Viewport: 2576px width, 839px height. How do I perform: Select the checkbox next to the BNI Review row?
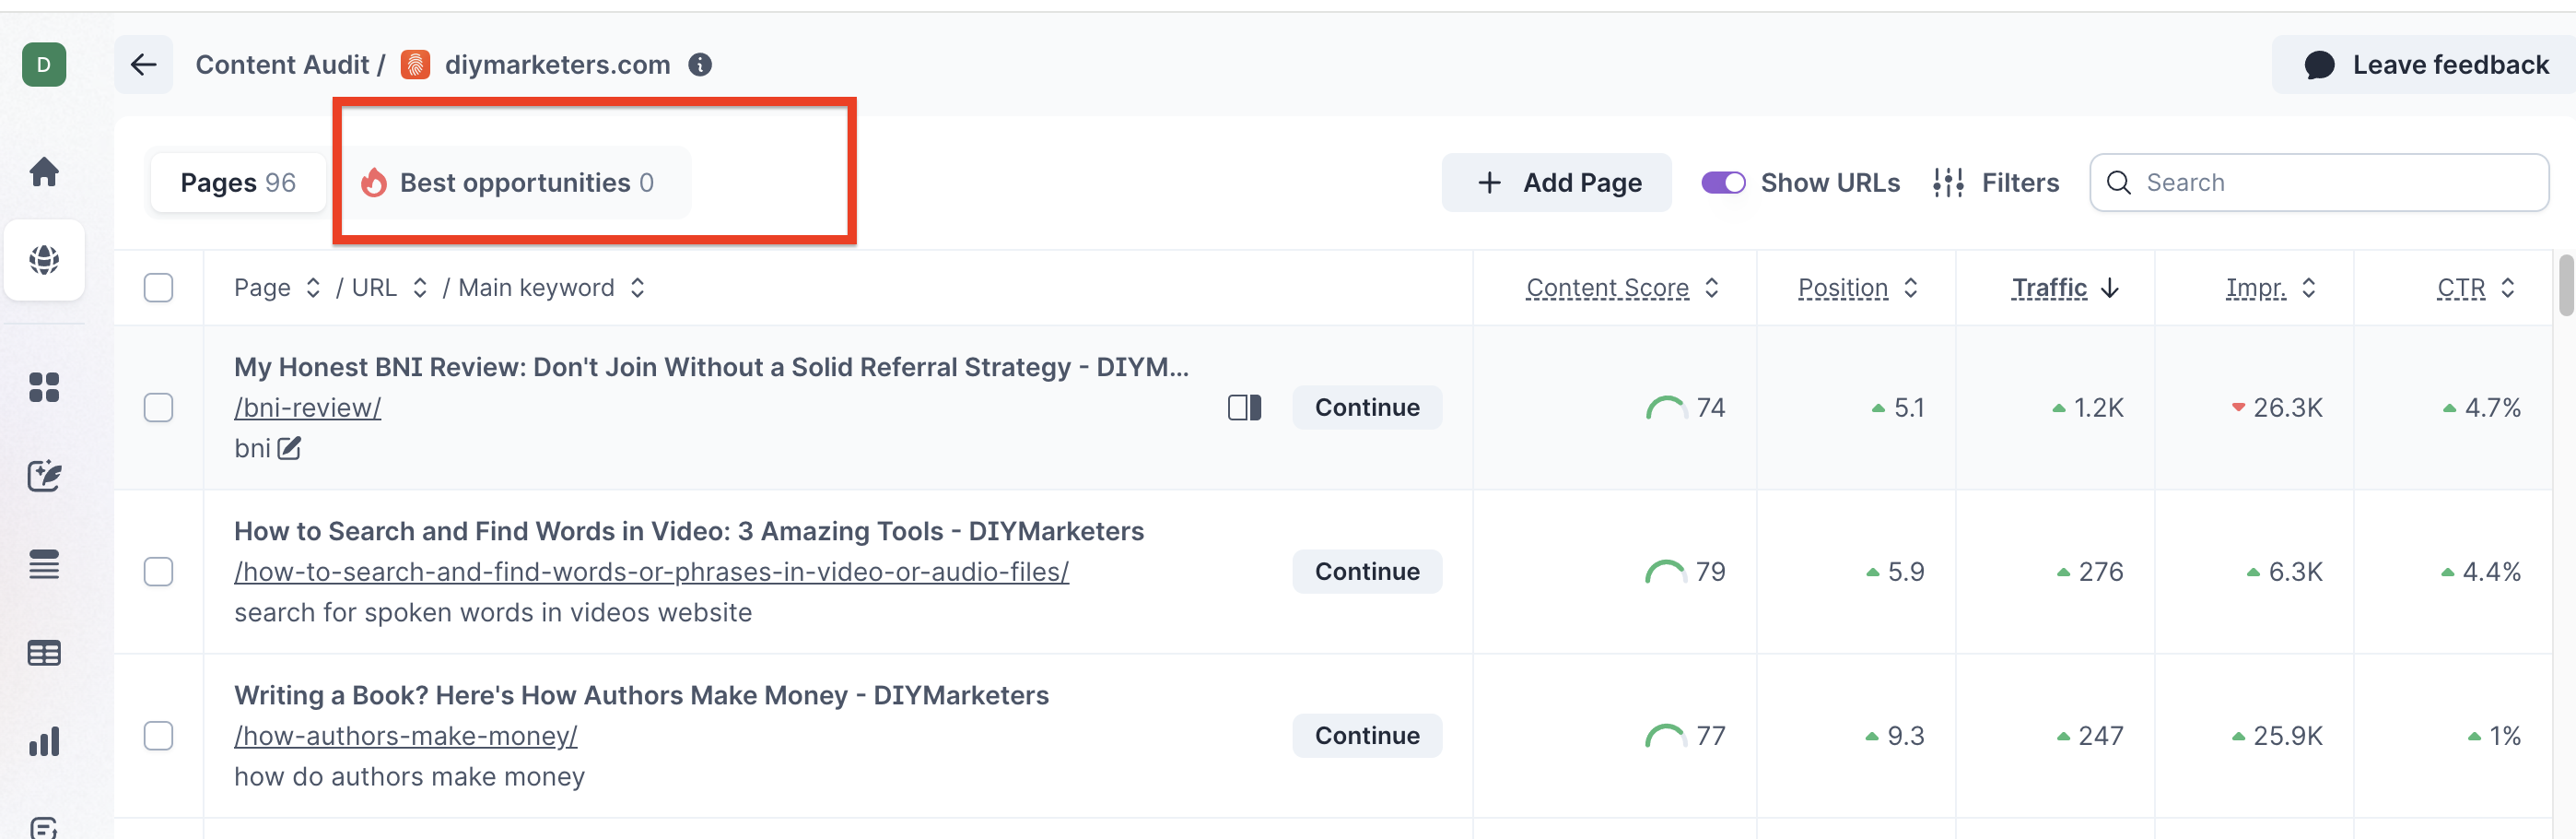(x=159, y=408)
